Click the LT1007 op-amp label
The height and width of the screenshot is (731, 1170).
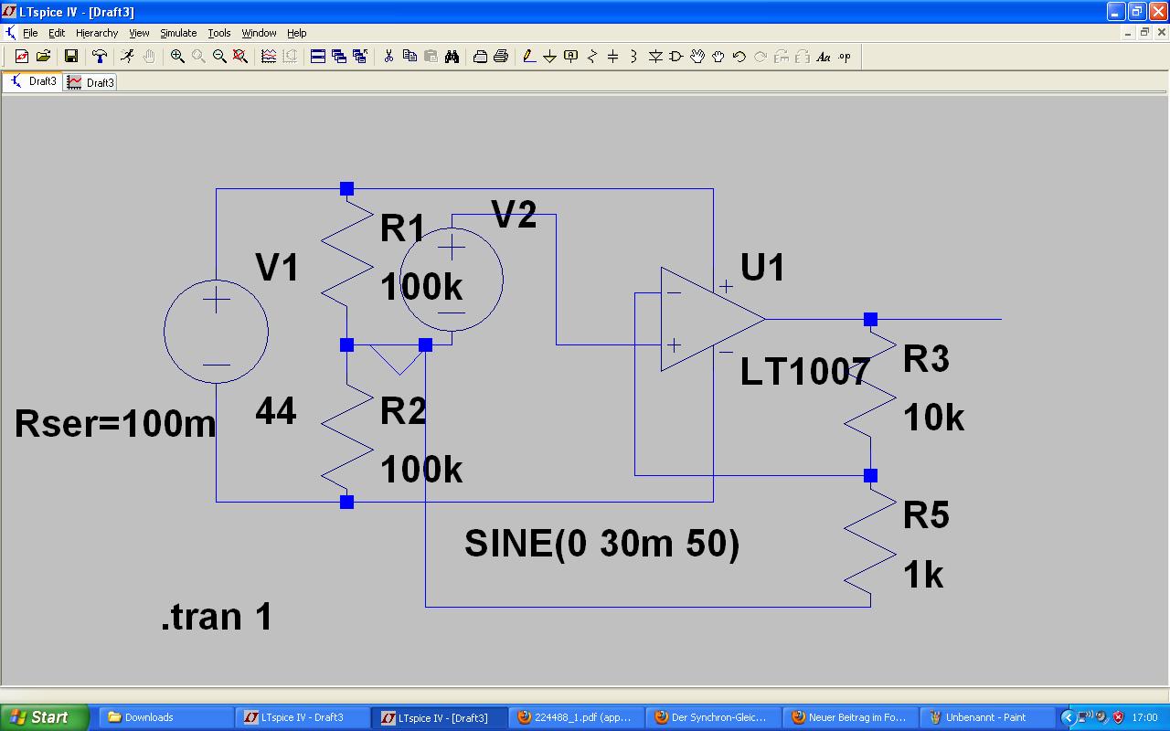pos(804,373)
